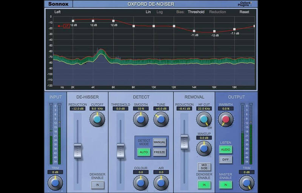Reset the bias curve
Viewport: 302px width, 193px height.
244,12
